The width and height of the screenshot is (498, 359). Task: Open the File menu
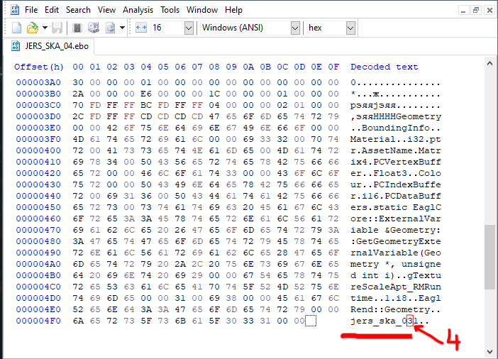coord(31,10)
